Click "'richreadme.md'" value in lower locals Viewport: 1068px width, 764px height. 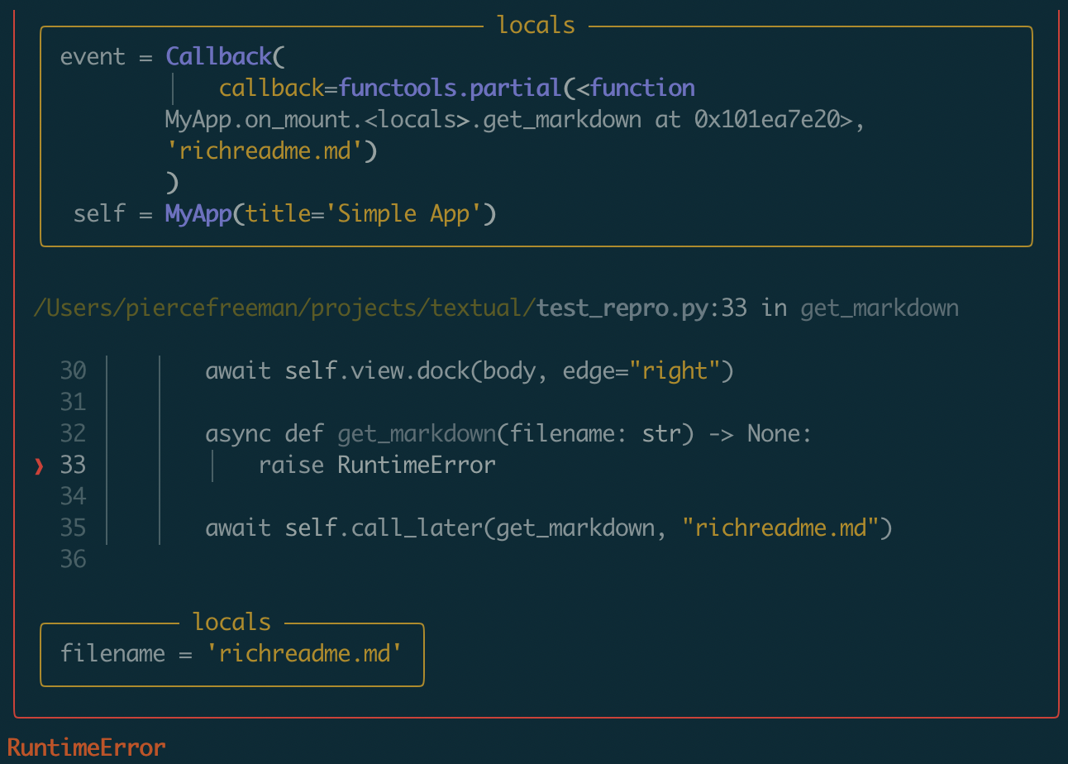304,654
